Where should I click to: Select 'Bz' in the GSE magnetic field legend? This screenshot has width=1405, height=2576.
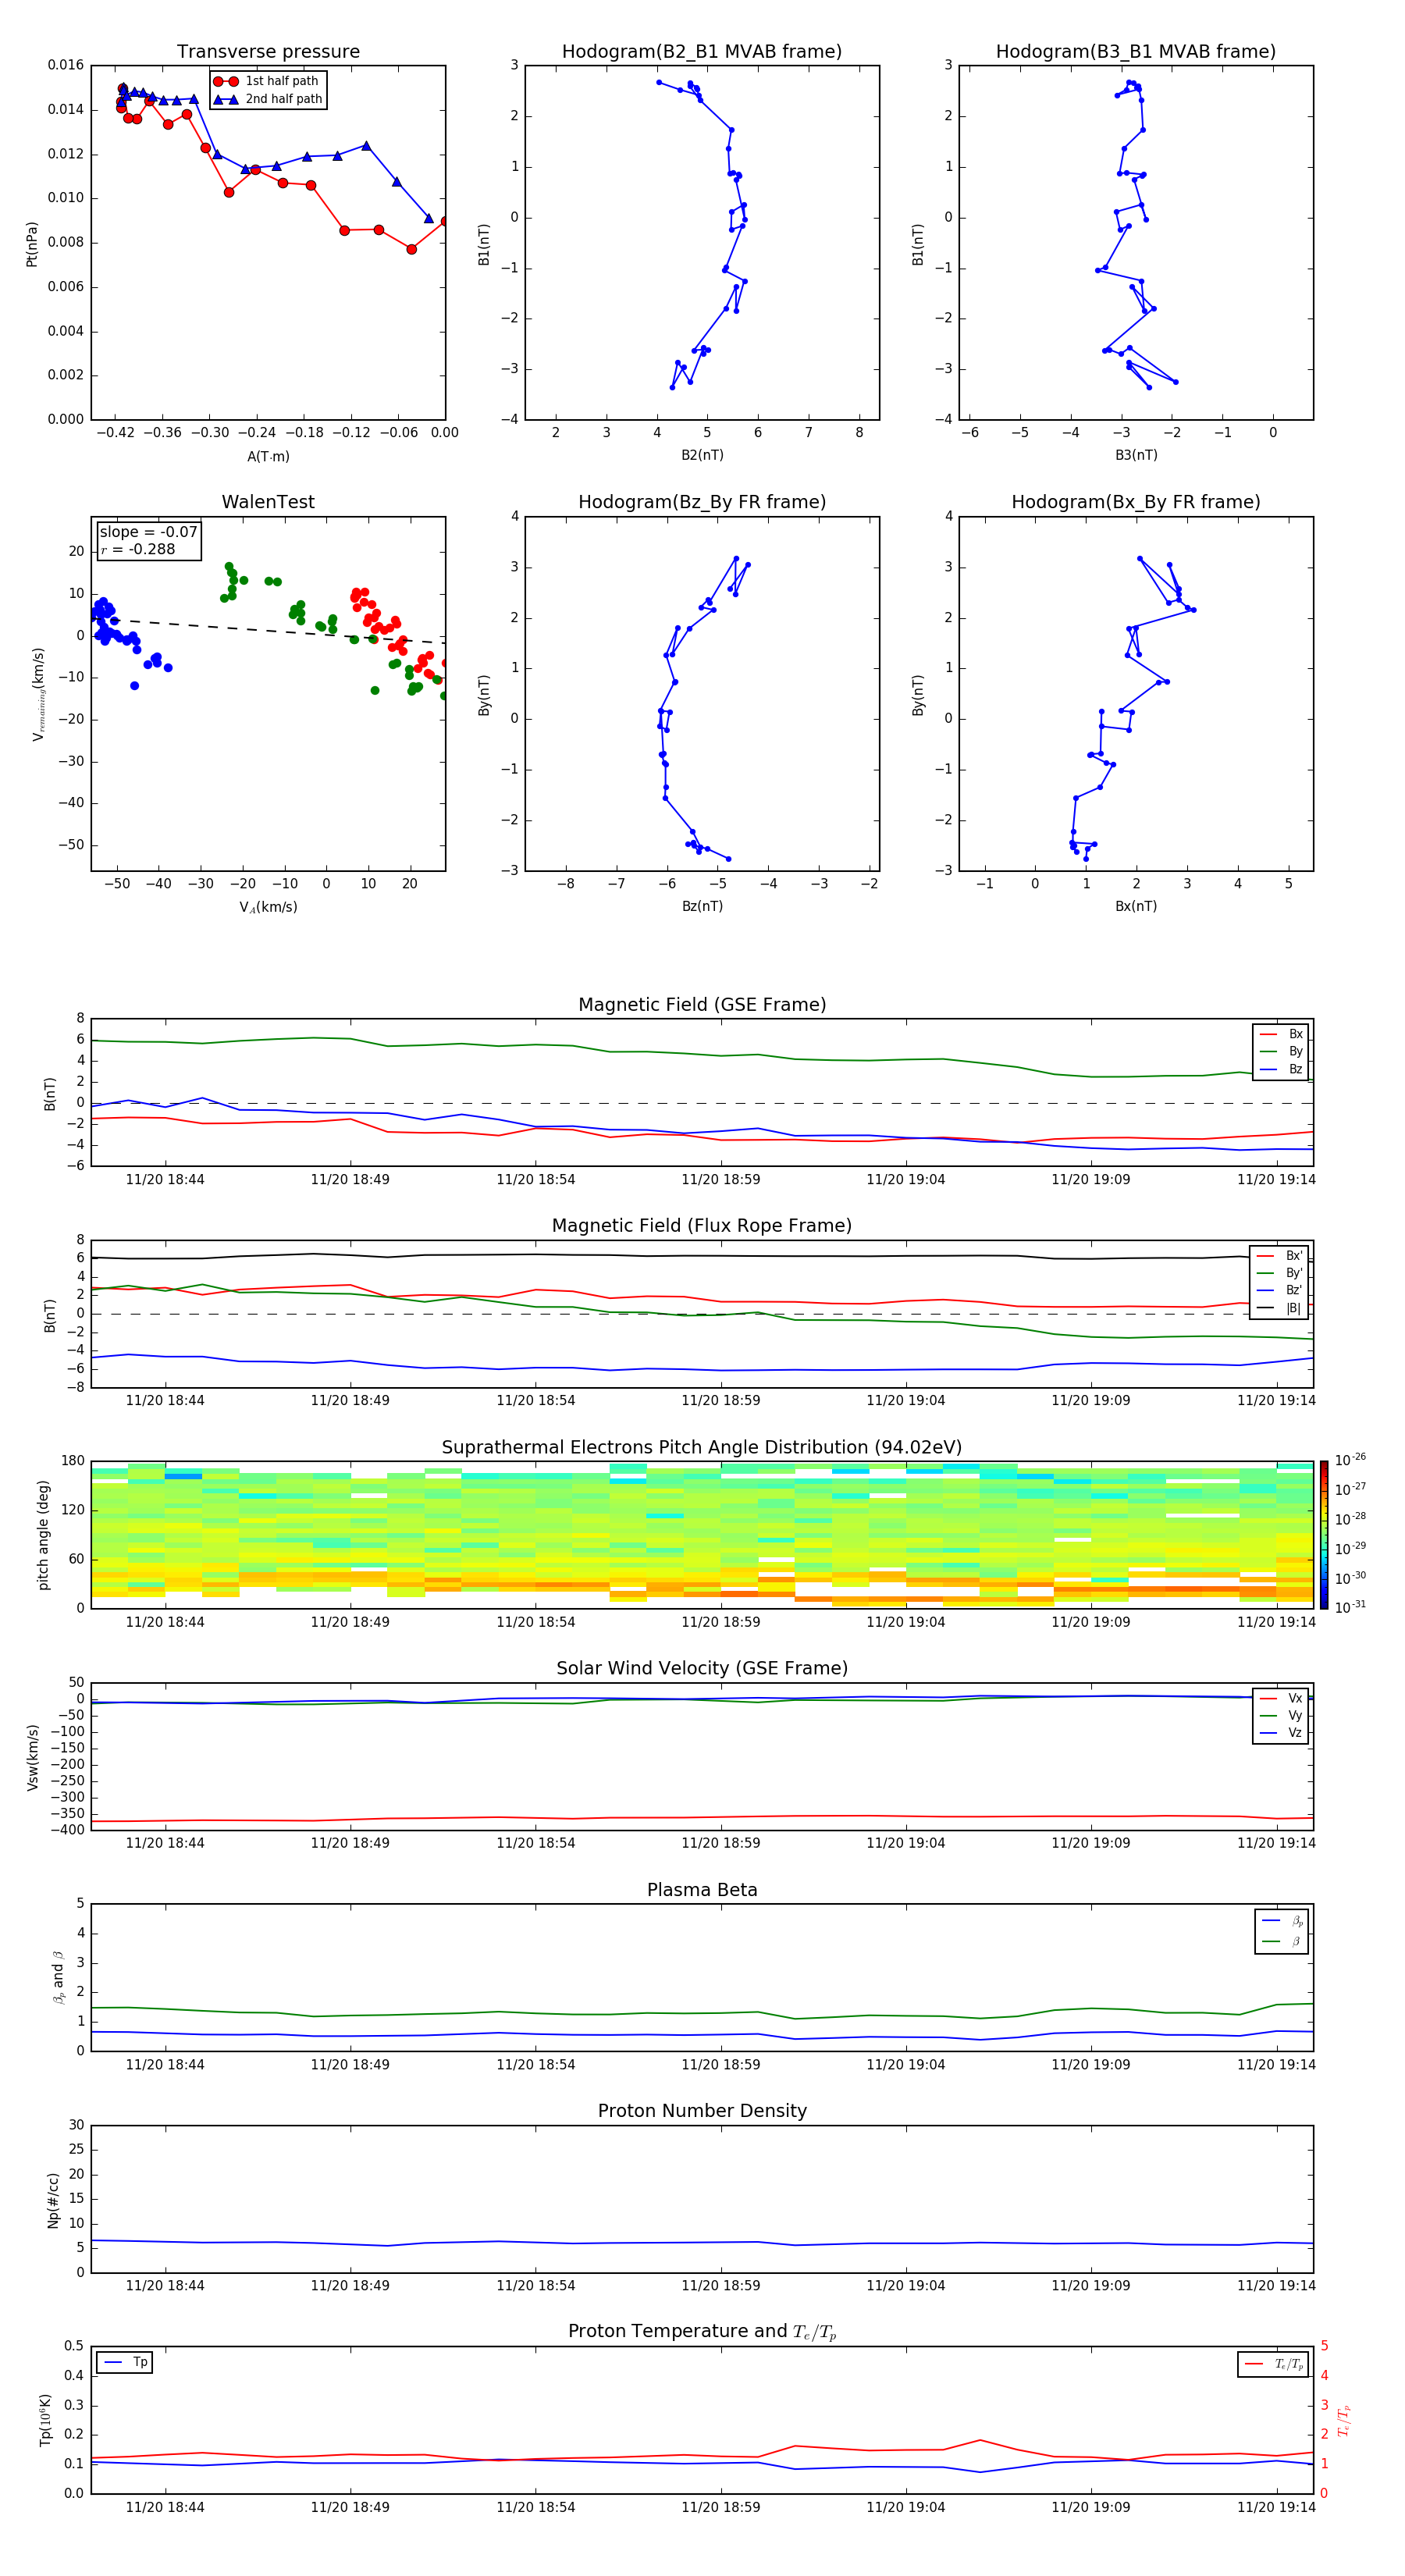[x=1281, y=1070]
